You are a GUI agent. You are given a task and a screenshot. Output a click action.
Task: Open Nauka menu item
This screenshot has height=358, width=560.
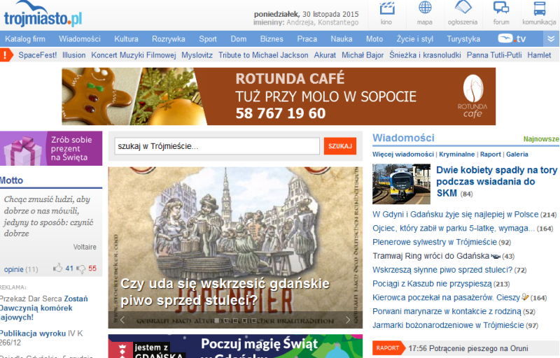[x=342, y=39]
